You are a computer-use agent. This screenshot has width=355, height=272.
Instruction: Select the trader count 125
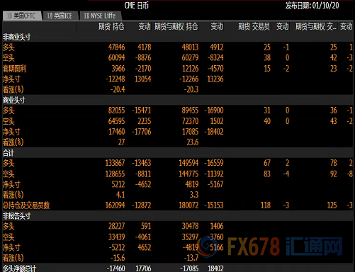[x=332, y=205]
